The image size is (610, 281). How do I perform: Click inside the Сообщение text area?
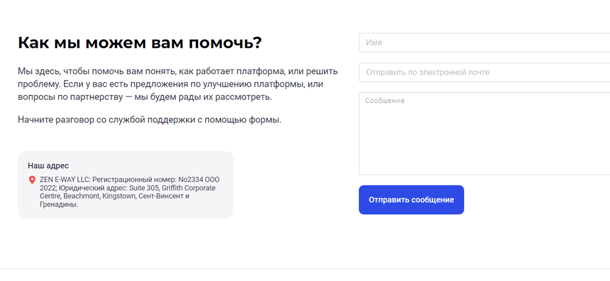click(484, 134)
